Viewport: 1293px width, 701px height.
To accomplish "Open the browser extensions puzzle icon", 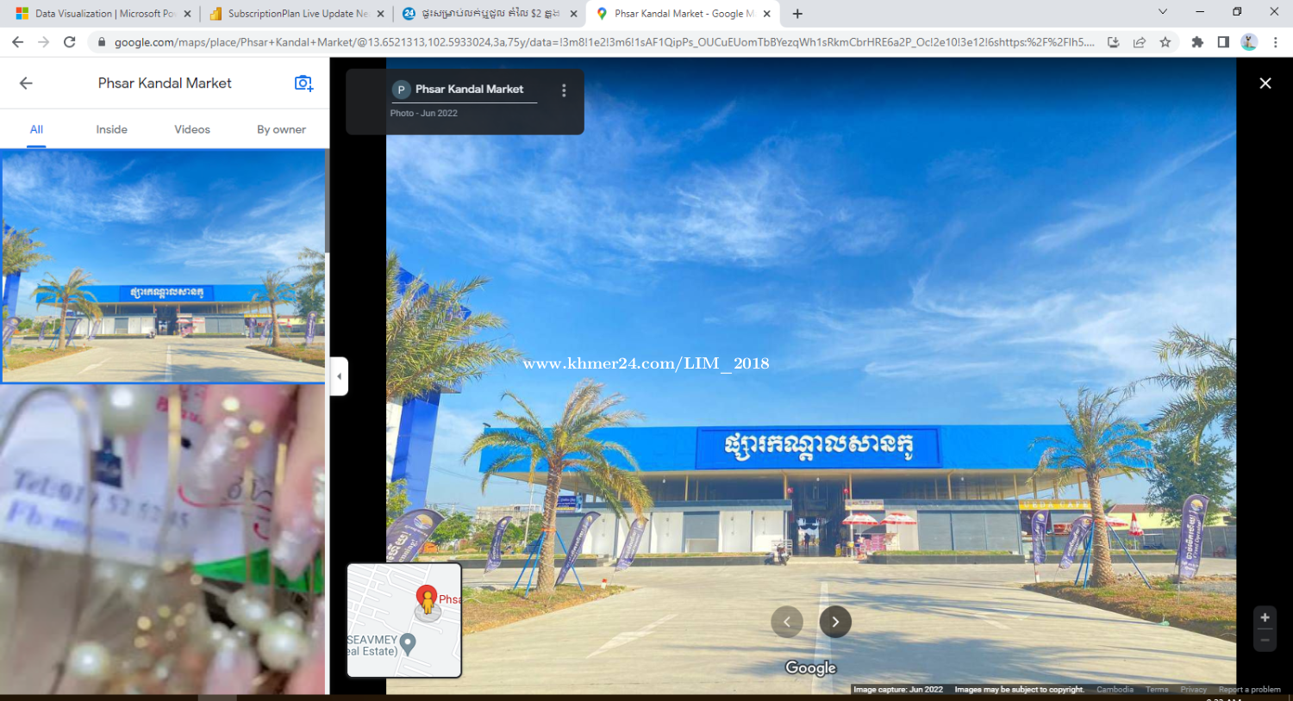I will 1197,42.
